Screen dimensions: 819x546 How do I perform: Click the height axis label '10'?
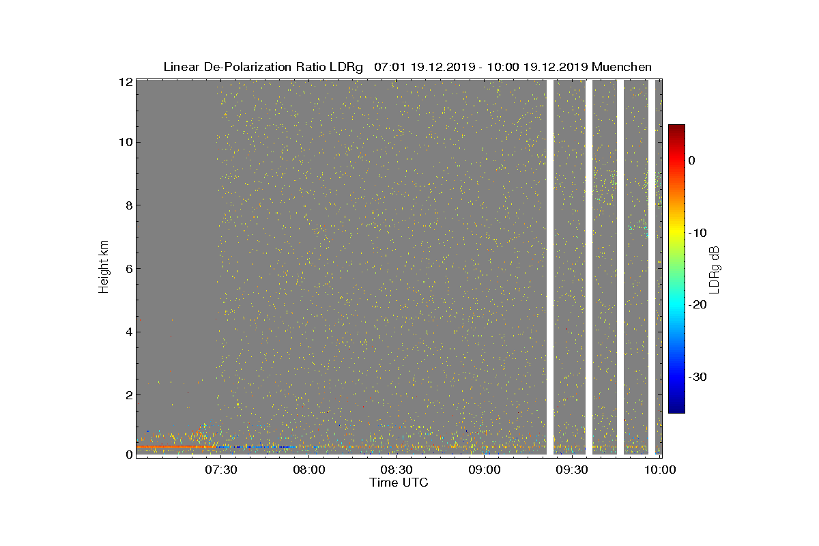click(x=125, y=142)
